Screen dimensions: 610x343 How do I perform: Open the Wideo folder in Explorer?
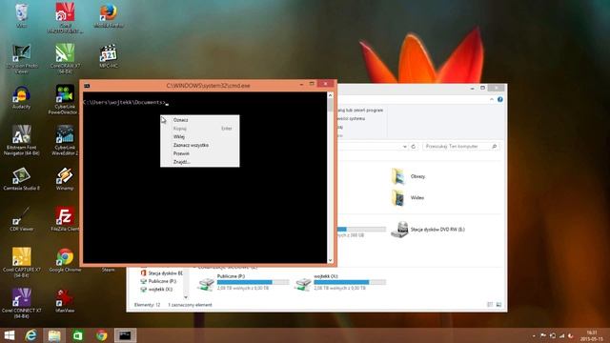coord(408,198)
